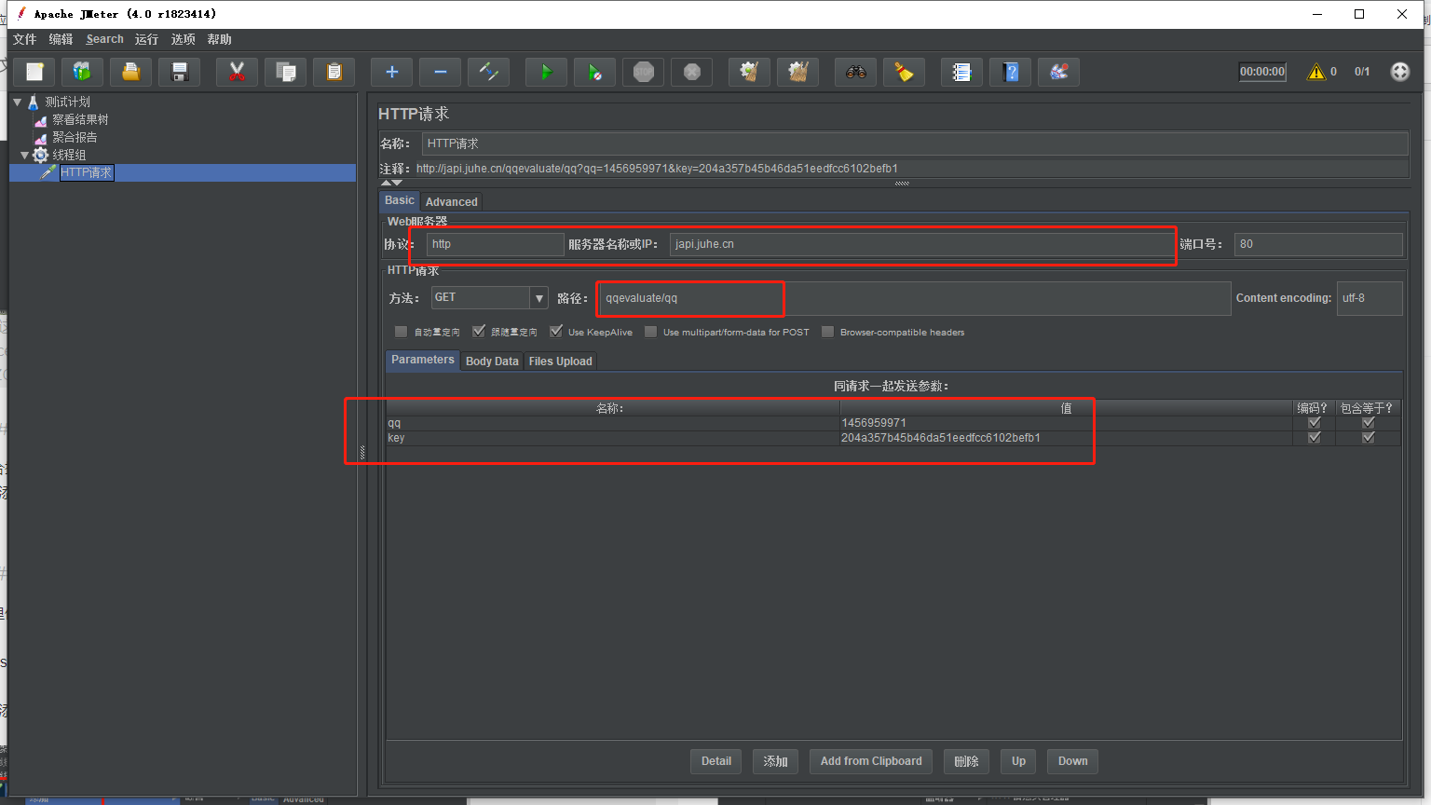Switch to the Body Data tab
Screen dimensions: 1431x805
492,362
